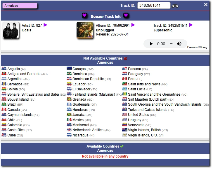The height and width of the screenshot is (169, 213).
Task: Click the Saint Lucia flag icon
Action: point(124,89)
